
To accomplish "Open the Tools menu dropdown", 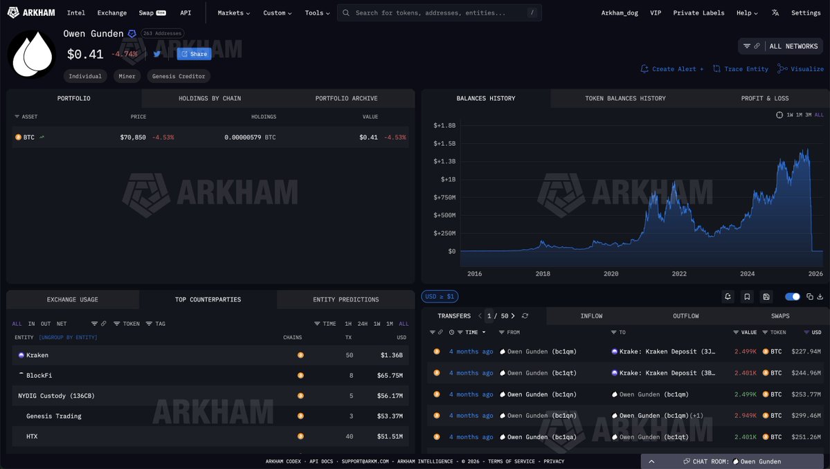I will pyautogui.click(x=317, y=12).
